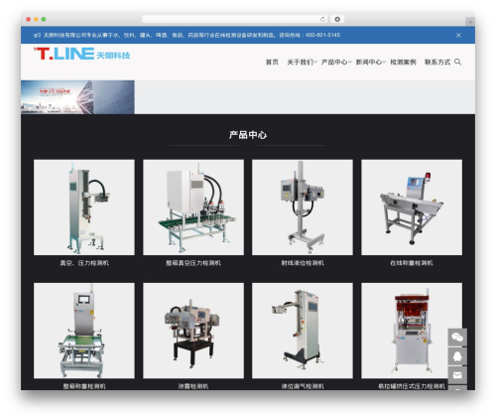Open 联系方式 menu item

[x=437, y=62]
